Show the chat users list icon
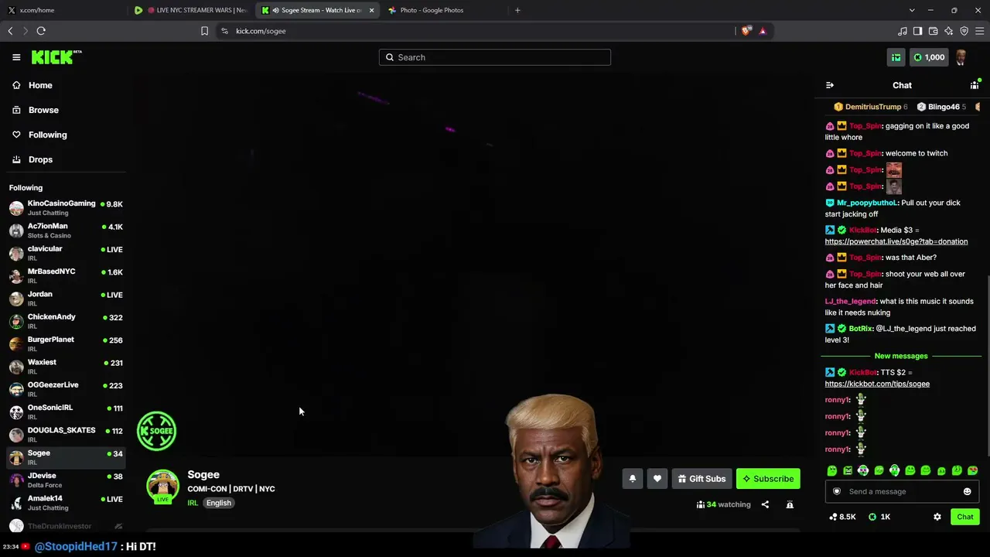This screenshot has width=990, height=557. pyautogui.click(x=975, y=85)
